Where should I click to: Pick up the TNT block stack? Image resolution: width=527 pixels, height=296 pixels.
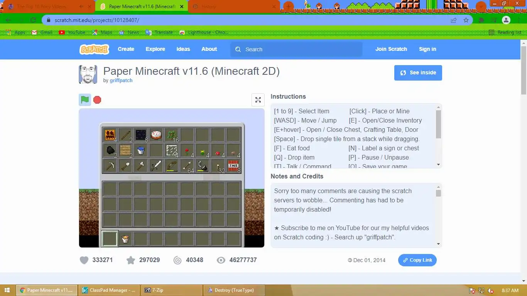tap(233, 166)
